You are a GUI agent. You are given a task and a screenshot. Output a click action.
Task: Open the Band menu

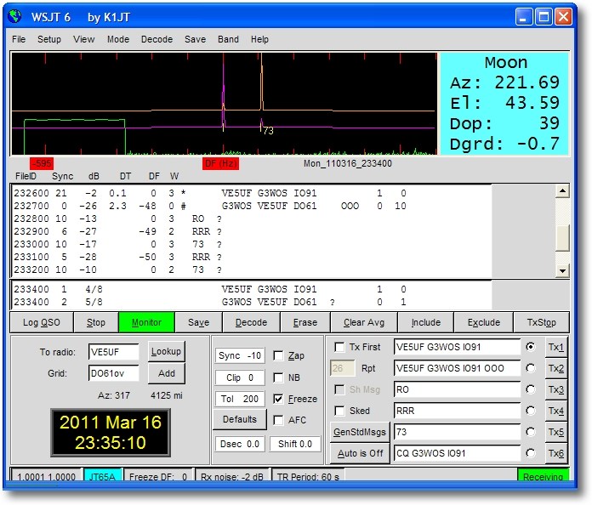(228, 39)
